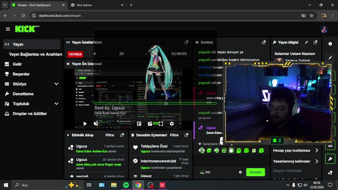Open the Windows Start menu
The image size is (338, 190).
6,185
